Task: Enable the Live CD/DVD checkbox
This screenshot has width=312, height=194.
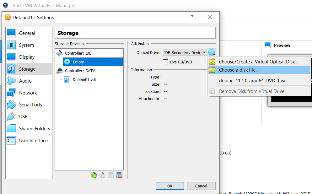Action: point(165,62)
